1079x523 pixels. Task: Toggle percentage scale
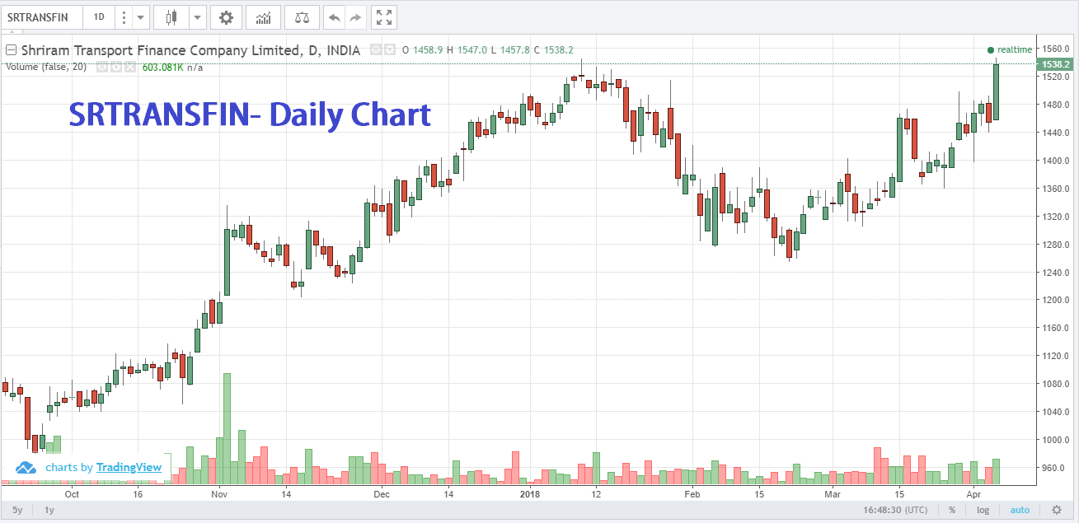pos(952,511)
